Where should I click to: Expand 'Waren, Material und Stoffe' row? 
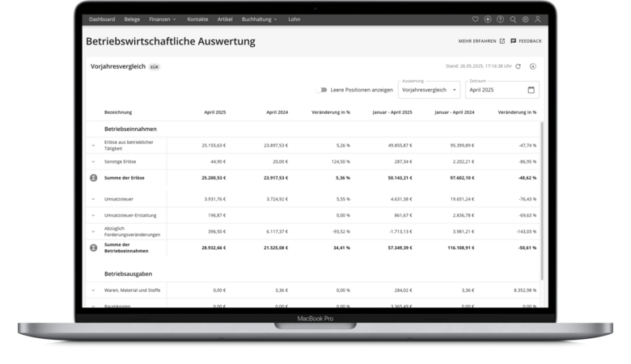coord(93,290)
